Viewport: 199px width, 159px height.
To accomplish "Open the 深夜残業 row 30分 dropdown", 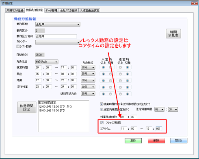I will point(88,87).
